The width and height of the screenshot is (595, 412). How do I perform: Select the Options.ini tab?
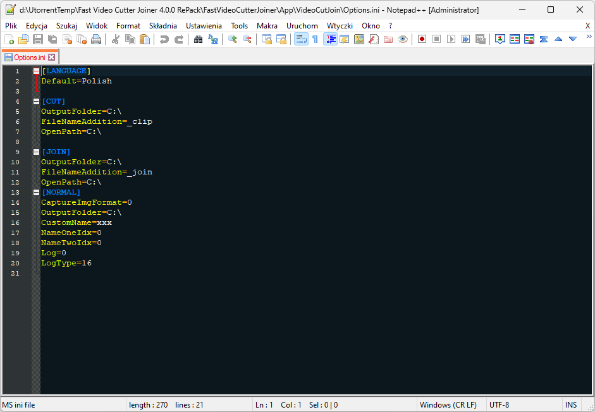(x=30, y=58)
